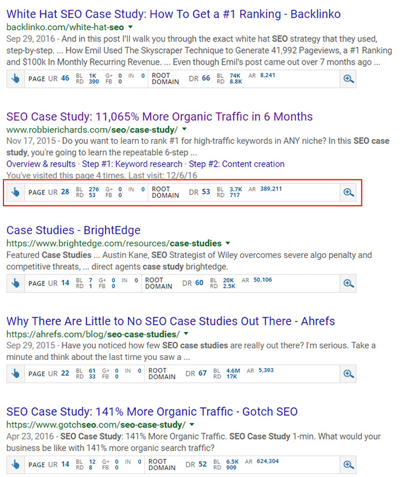Click the pointer icon in BrightEdge Ahrefs bar
The image size is (404, 477).
pos(16,283)
